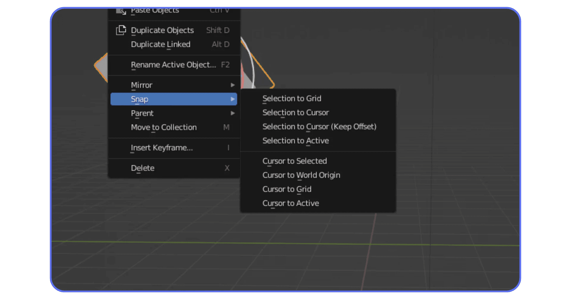
Task: Select Duplicate Linked menu entry
Action: click(x=174, y=45)
